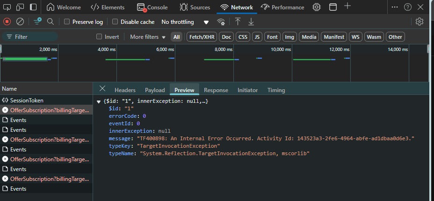Click the typeName value text

pyautogui.click(x=224, y=153)
